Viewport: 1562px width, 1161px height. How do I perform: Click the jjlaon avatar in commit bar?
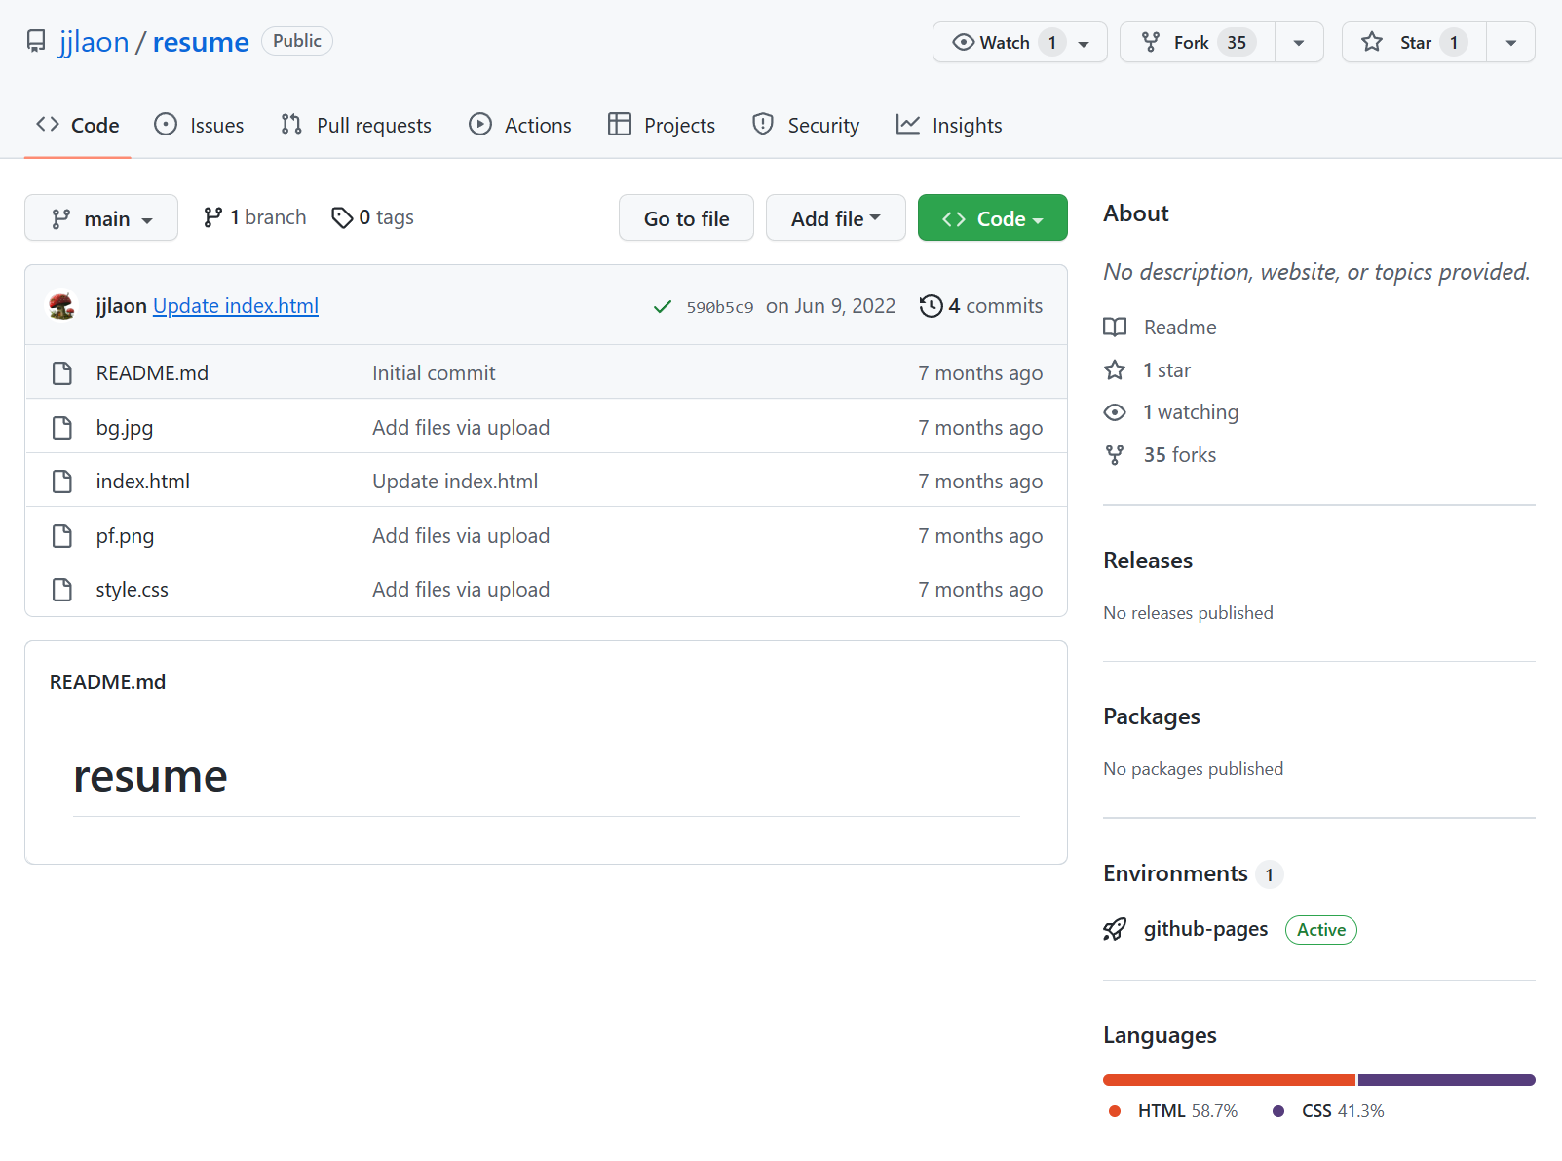pos(62,306)
